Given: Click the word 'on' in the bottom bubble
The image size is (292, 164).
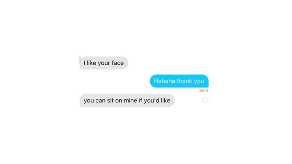Looking at the screenshot, I should (x=118, y=100).
